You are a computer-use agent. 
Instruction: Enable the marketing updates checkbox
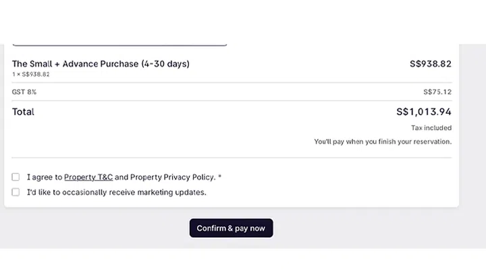(x=16, y=192)
